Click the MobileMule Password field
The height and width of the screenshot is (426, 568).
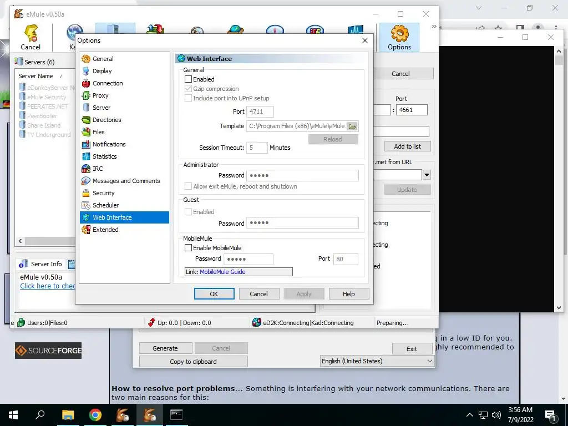(x=248, y=259)
